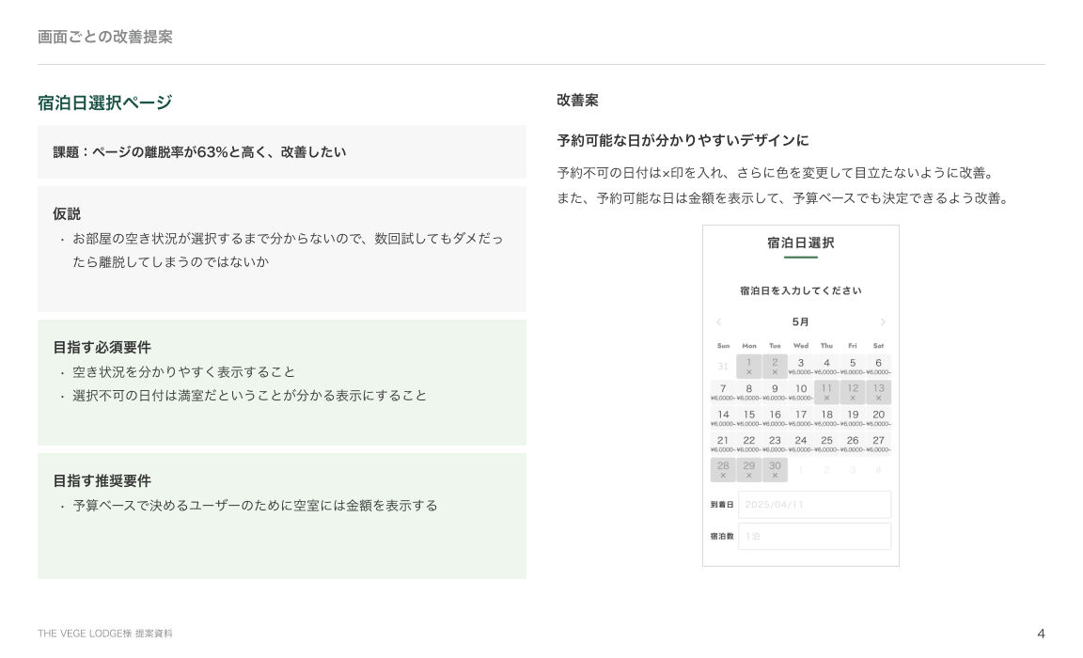Click the 宿泊日選択 calendar title
Image resolution: width=1083 pixels, height=658 pixels.
pos(801,243)
